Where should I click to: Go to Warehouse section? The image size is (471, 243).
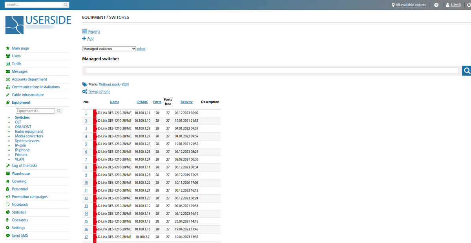click(x=21, y=174)
